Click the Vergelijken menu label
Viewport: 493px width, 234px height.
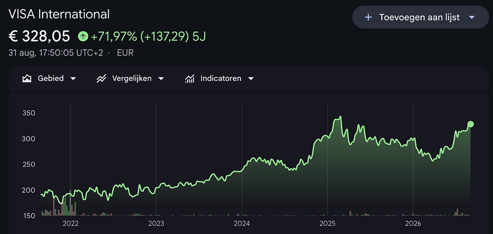(132, 78)
